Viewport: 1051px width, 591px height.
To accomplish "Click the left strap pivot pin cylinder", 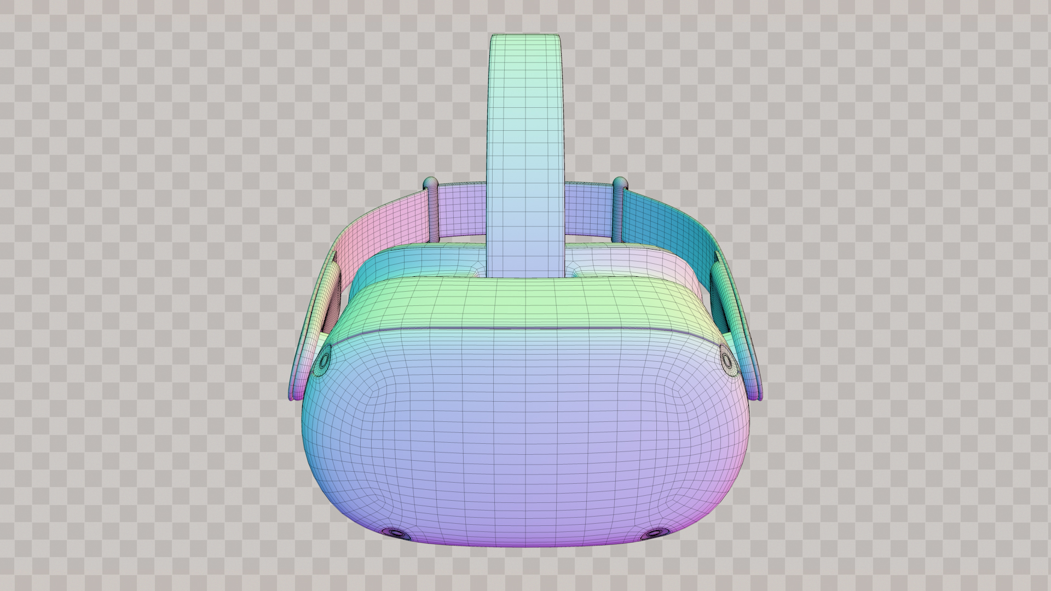I will (432, 211).
